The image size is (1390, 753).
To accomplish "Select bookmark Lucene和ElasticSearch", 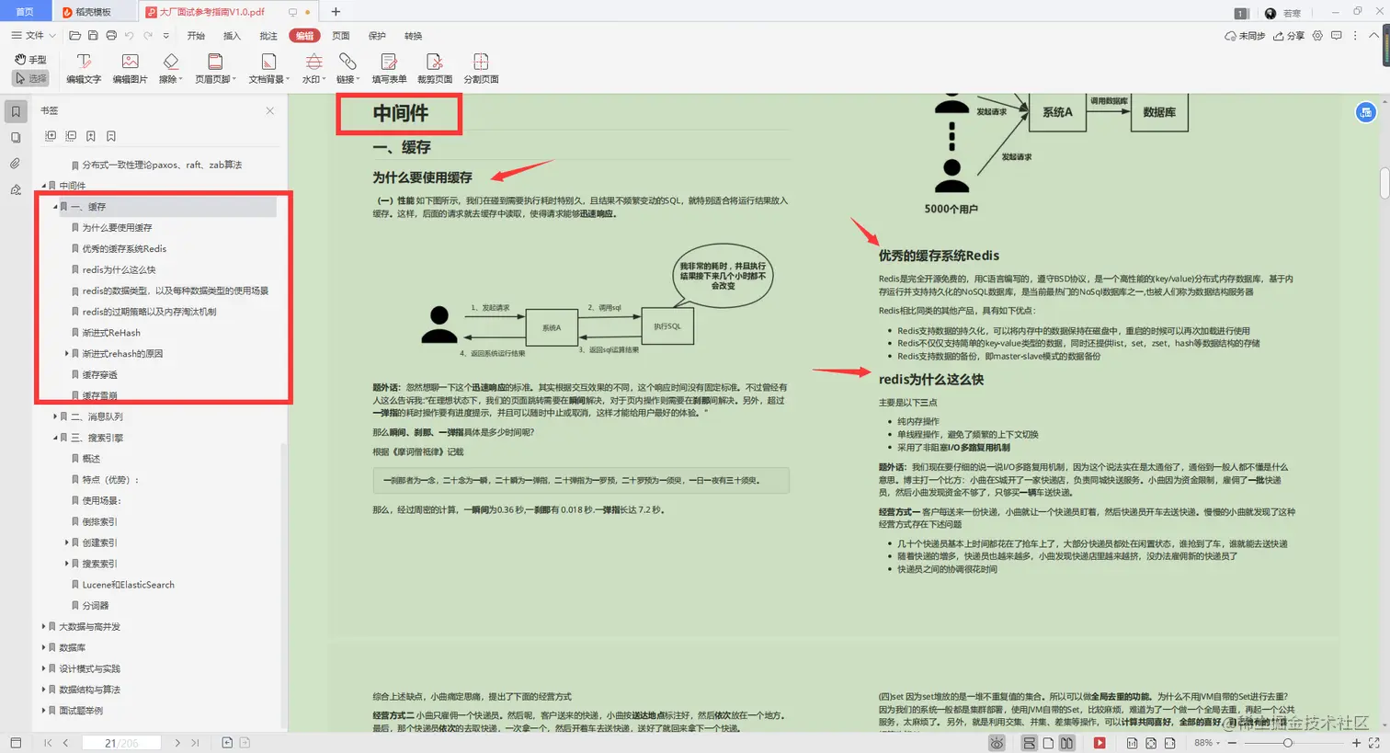I will (128, 585).
